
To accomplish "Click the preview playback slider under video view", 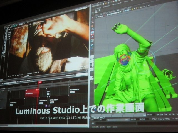I will (x=70, y=75).
